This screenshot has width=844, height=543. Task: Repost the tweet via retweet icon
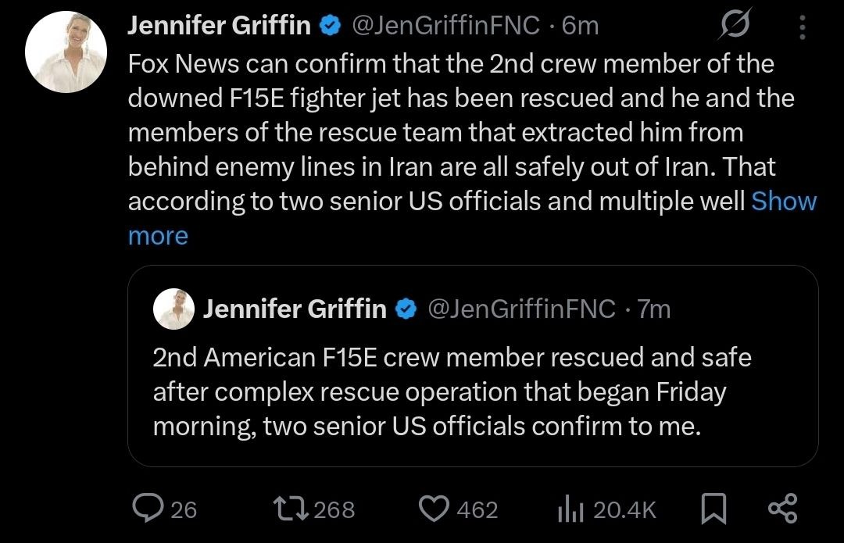[291, 509]
